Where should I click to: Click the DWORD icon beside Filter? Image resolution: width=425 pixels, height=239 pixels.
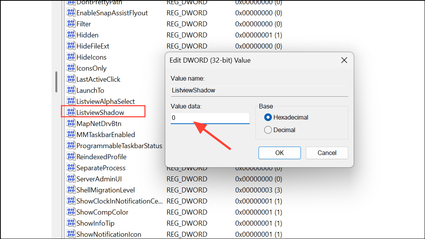point(71,24)
